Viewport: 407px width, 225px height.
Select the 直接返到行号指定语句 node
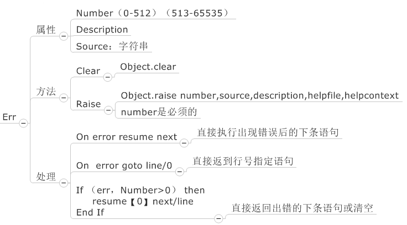[x=243, y=161]
